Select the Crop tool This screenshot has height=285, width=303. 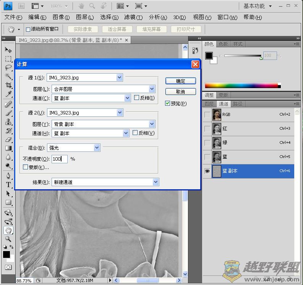point(8,85)
